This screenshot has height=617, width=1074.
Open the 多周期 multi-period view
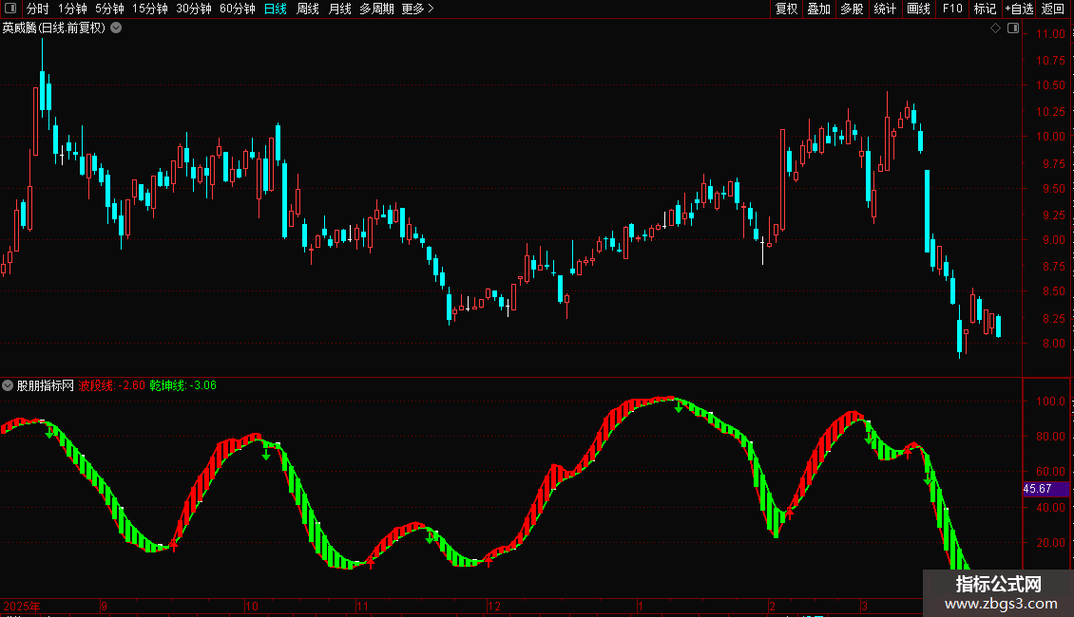376,9
